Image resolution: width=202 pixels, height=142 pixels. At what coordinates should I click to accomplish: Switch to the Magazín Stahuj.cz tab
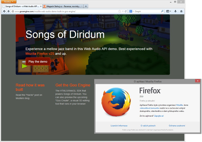tap(63, 6)
